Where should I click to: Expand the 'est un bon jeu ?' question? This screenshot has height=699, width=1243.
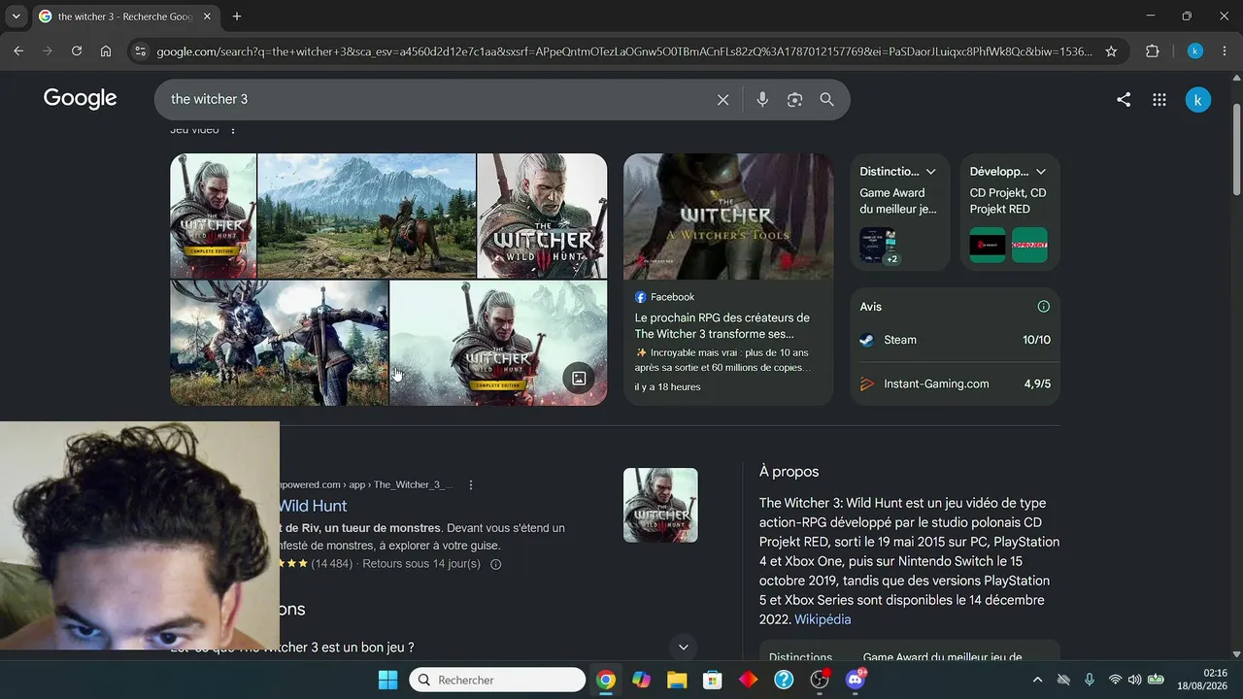[684, 648]
